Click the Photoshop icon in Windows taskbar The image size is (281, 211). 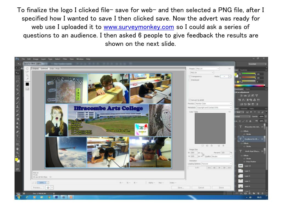56,197
